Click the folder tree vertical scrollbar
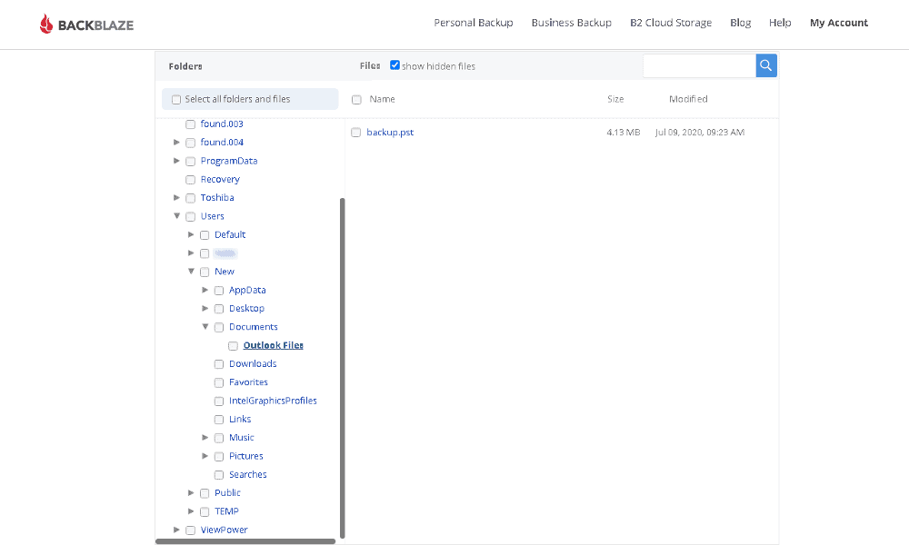The height and width of the screenshot is (545, 909). tap(342, 369)
